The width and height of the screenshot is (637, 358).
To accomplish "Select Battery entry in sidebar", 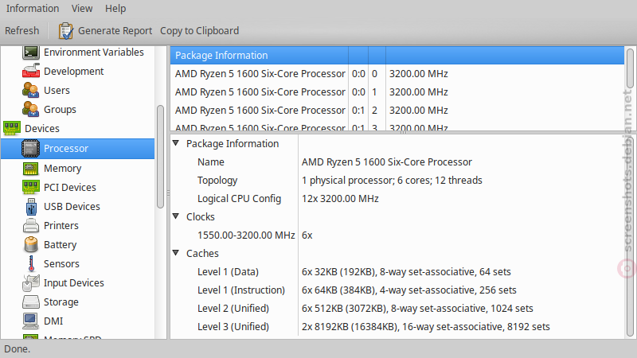I will coord(61,245).
